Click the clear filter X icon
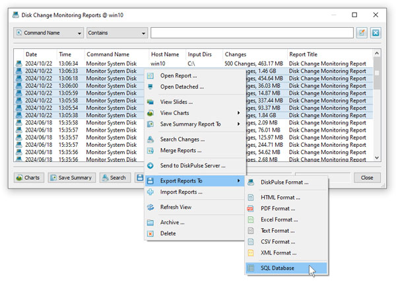 376,32
